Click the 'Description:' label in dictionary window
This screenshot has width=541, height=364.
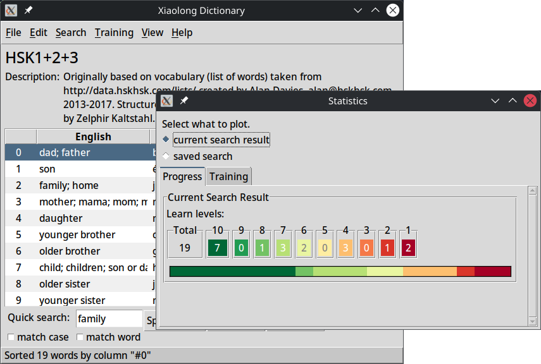point(32,76)
